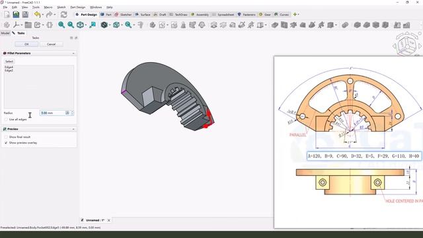Switch to the TechDraw workbench tab
This screenshot has width=423, height=238.
[178, 15]
